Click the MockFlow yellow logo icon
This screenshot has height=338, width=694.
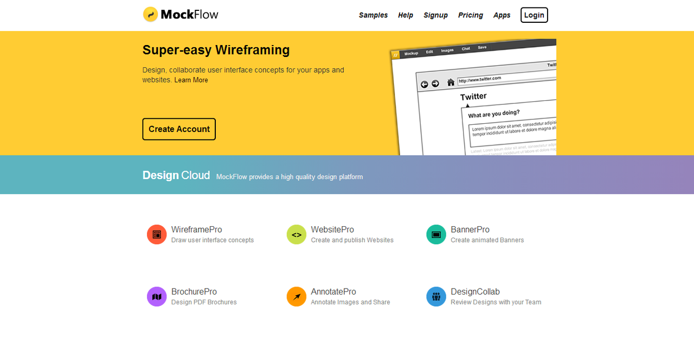click(x=150, y=15)
